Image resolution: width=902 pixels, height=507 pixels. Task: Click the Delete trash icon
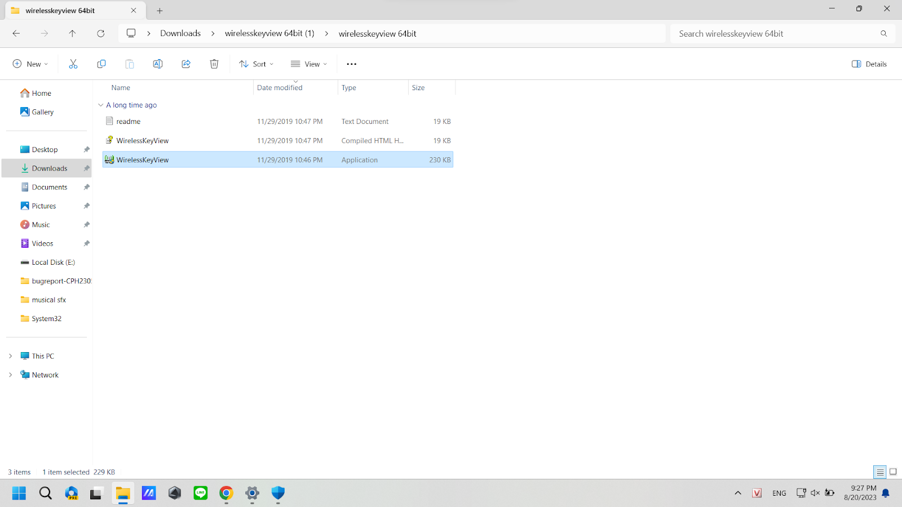pyautogui.click(x=214, y=64)
